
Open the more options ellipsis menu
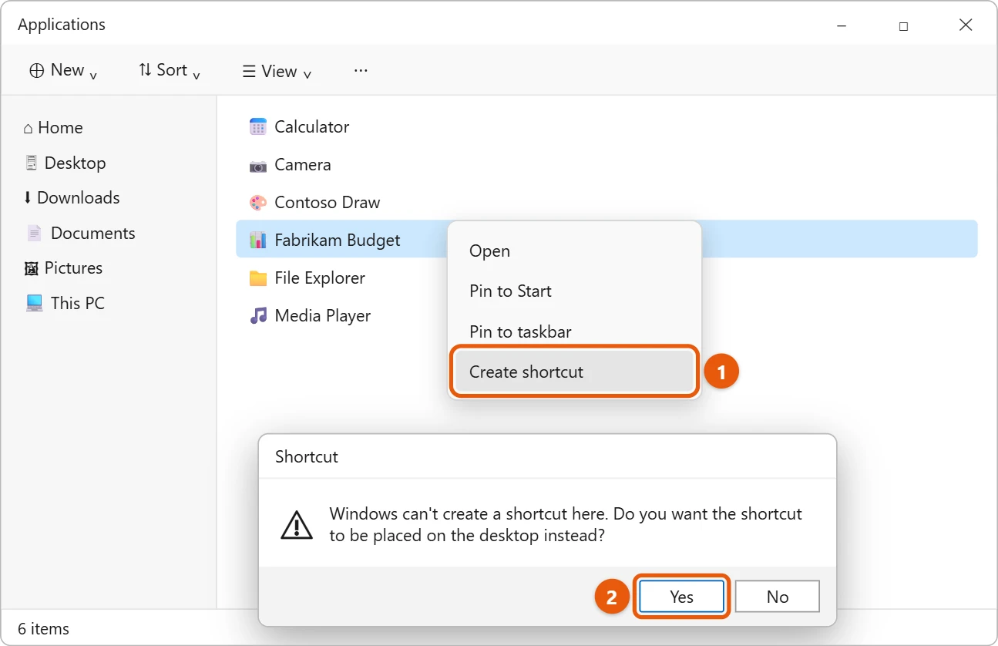click(361, 70)
